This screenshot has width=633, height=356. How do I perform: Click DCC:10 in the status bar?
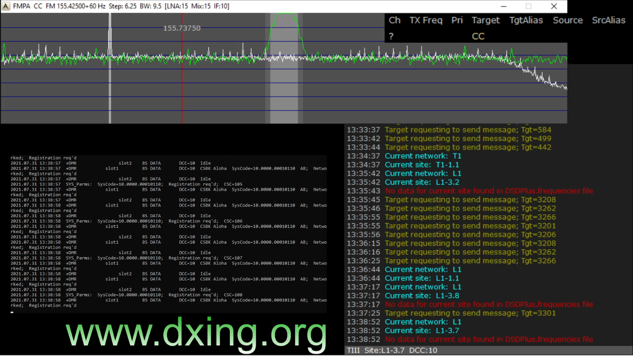[x=422, y=350]
